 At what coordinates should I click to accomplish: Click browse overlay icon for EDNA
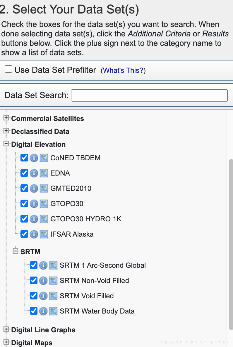tap(44, 173)
